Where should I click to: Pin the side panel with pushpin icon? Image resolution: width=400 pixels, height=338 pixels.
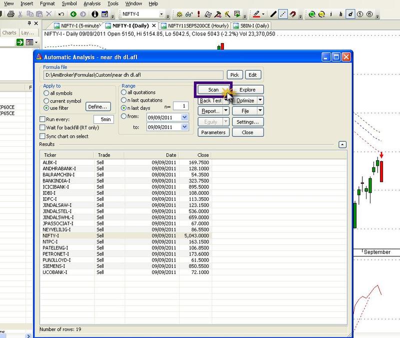pyautogui.click(x=29, y=23)
